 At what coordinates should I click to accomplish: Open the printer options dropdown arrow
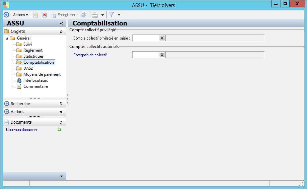(102, 15)
